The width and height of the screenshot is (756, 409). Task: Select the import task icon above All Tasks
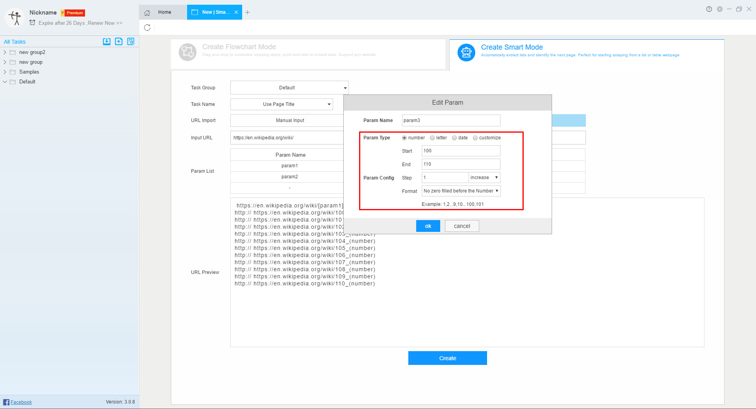click(x=106, y=41)
